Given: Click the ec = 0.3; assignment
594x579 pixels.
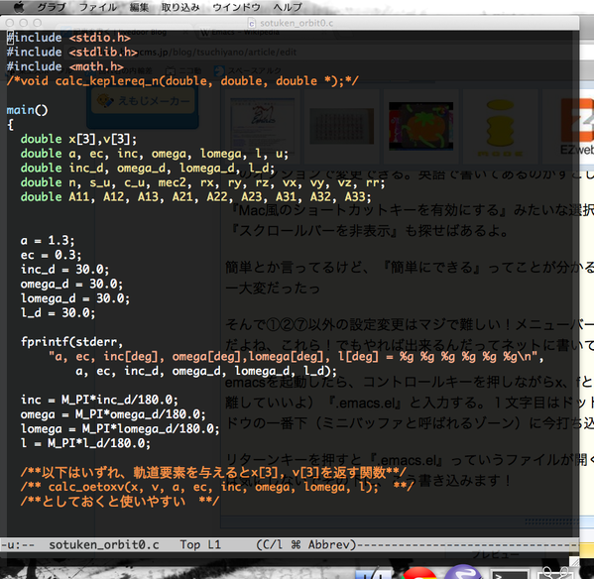Looking at the screenshot, I should coord(52,255).
